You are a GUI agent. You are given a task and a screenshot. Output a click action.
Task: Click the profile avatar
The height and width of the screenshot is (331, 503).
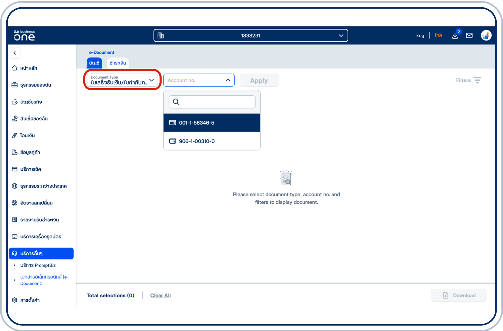[486, 35]
